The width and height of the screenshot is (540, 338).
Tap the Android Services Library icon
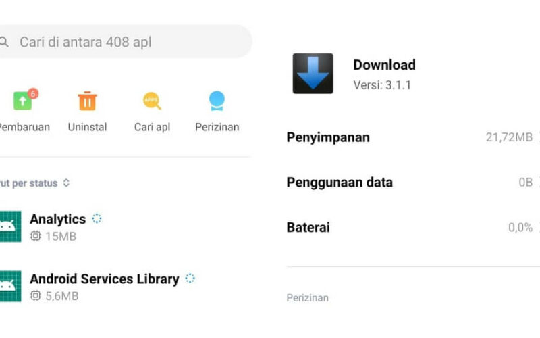coord(10,286)
